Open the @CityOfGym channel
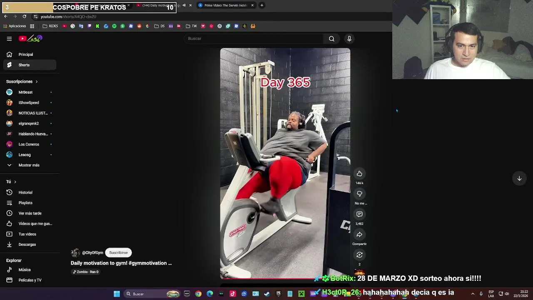Viewport: 533px width, 300px height. point(92,253)
